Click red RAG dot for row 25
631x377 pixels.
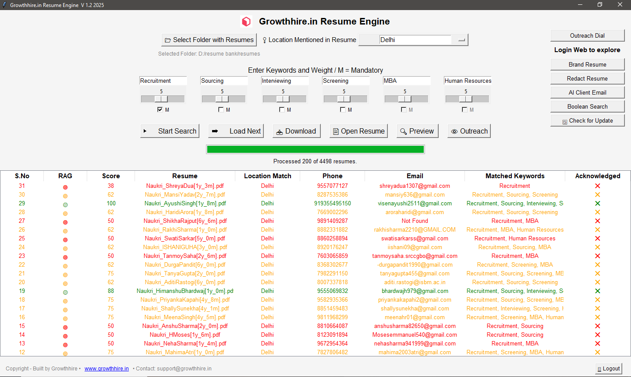tap(65, 240)
